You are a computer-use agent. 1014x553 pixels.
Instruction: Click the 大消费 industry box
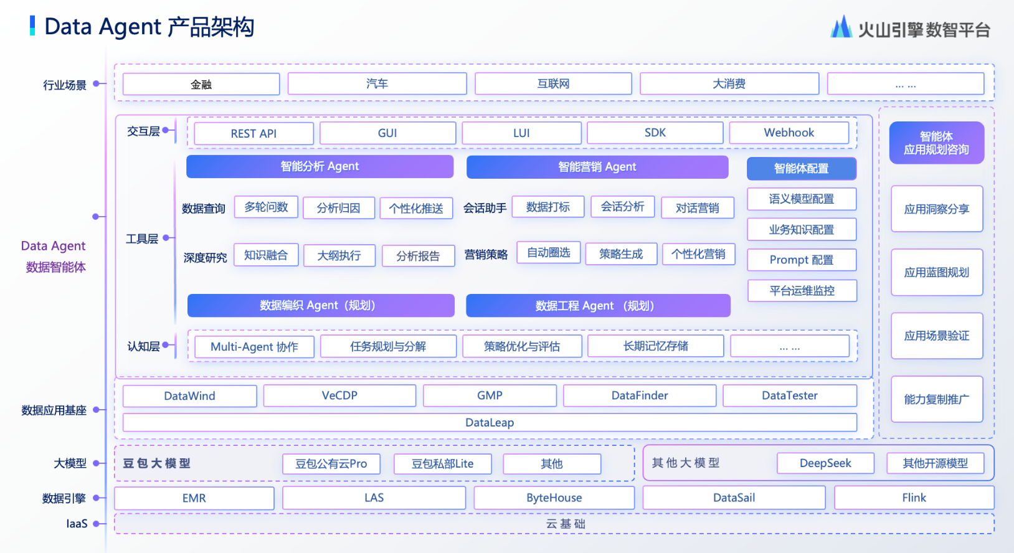729,83
